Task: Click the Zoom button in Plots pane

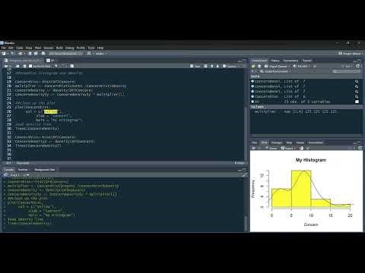Action: coord(271,148)
